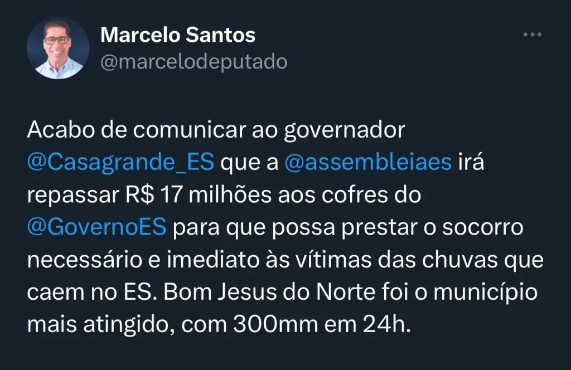Click the @marcelodeputado handle
The width and height of the screenshot is (571, 370).
coord(192,61)
